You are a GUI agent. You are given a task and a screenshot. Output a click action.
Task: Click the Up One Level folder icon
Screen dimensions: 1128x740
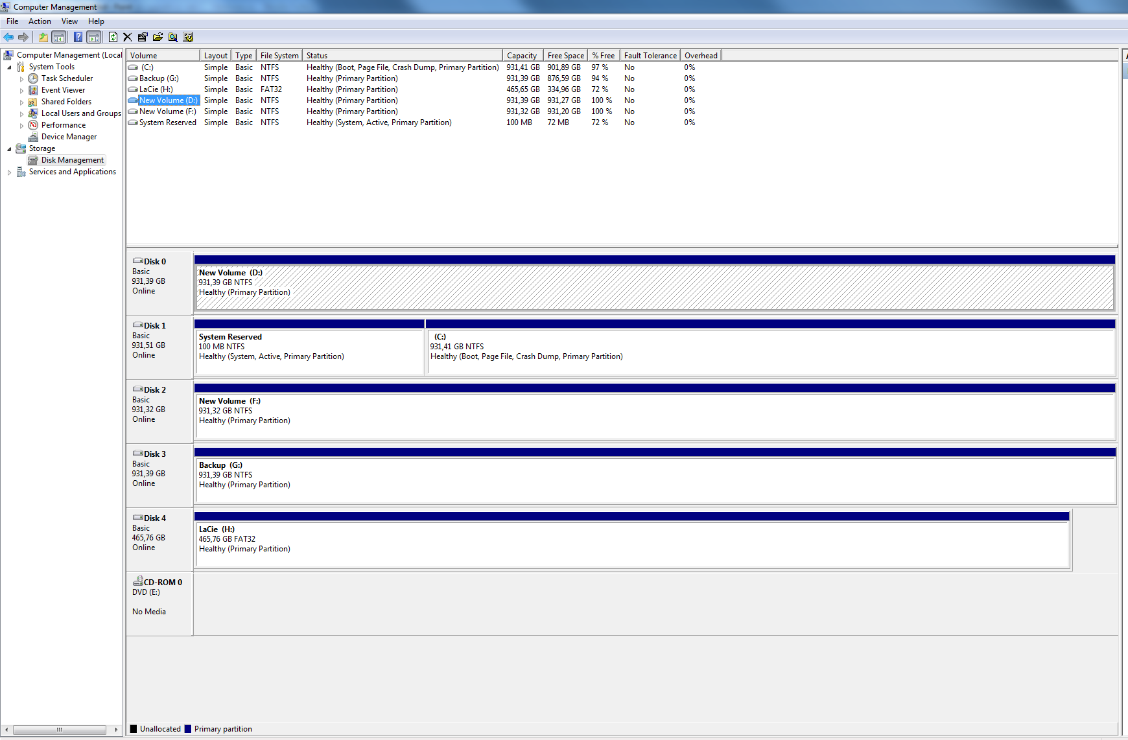43,37
